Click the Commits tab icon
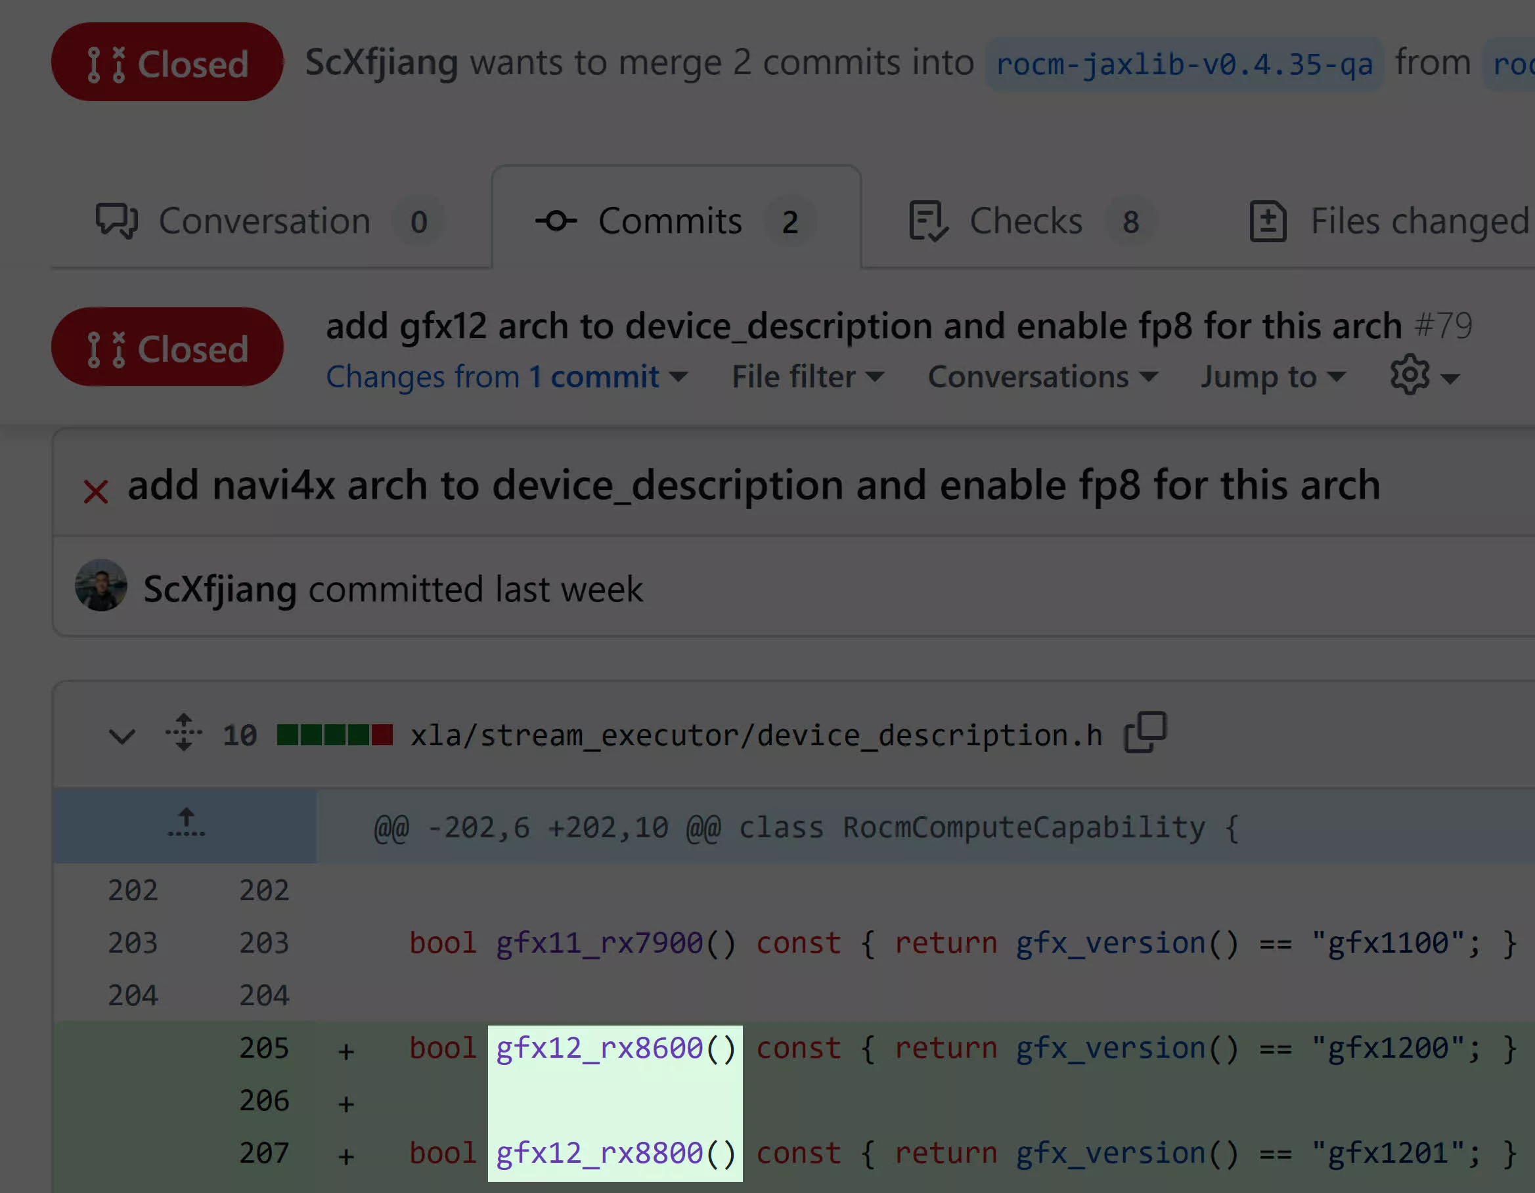The image size is (1535, 1193). (555, 221)
